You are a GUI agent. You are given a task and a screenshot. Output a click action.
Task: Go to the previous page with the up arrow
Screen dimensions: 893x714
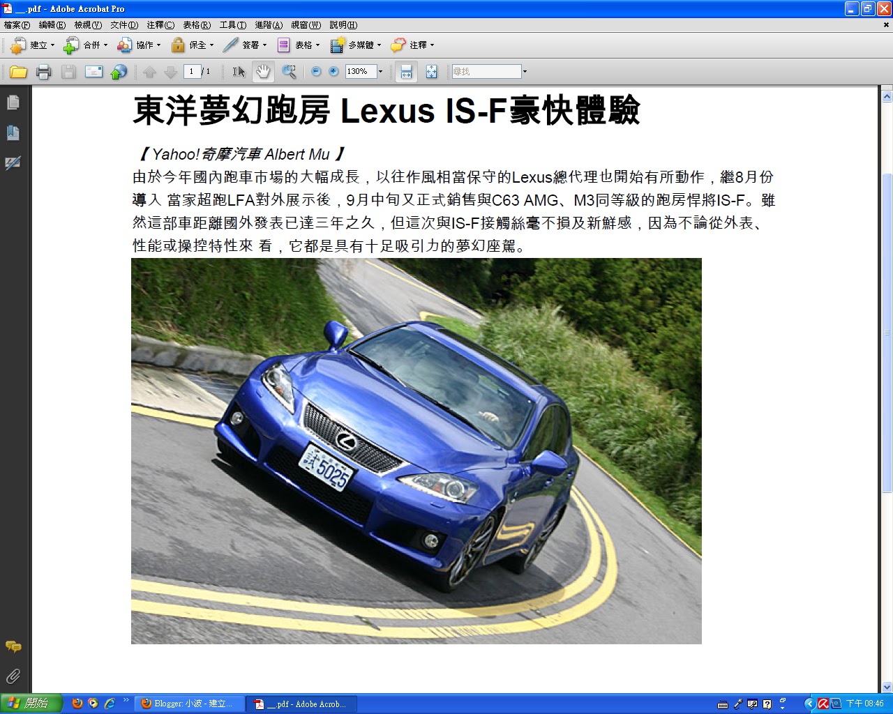pyautogui.click(x=149, y=72)
